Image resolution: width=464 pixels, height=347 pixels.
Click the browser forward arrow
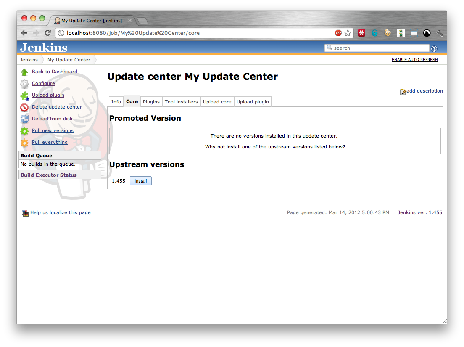(36, 33)
